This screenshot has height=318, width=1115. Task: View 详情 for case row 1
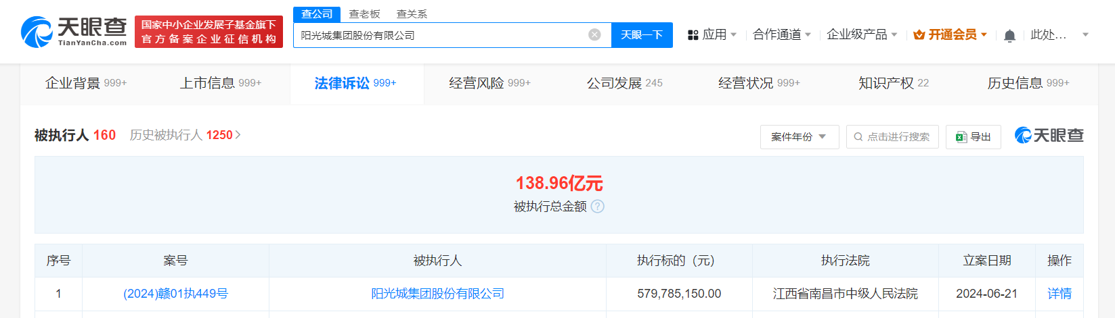[1059, 294]
